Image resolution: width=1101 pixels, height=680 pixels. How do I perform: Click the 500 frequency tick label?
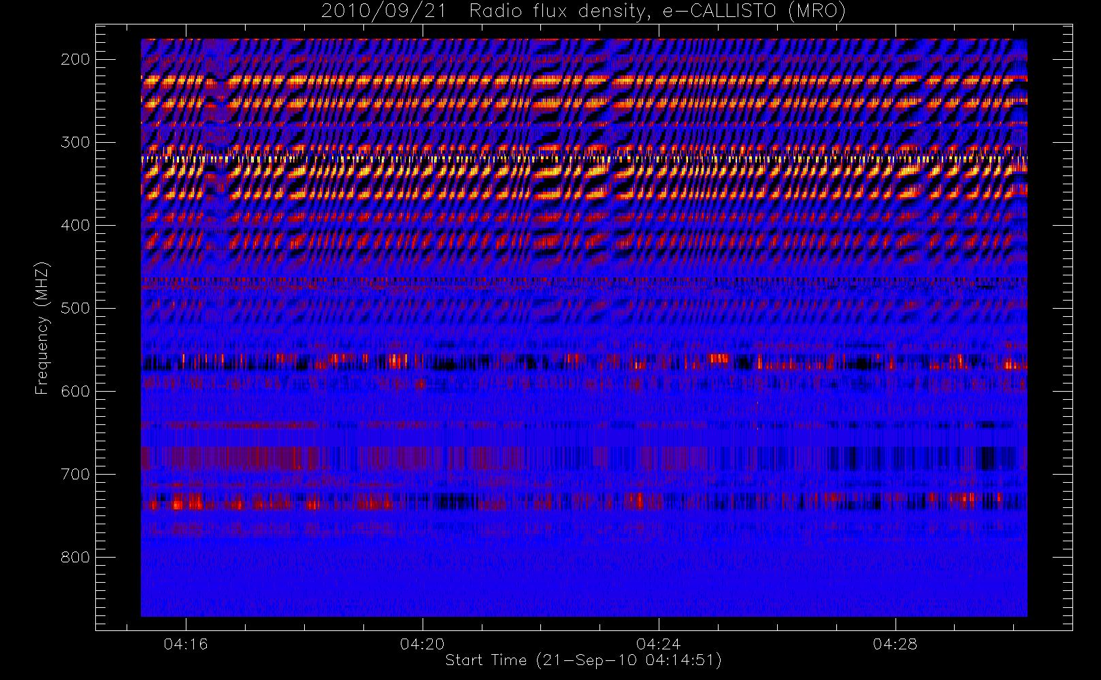[76, 308]
